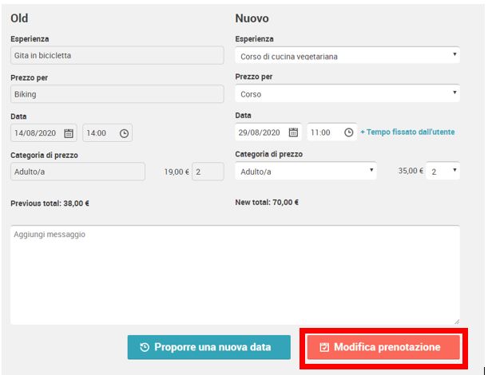
Task: Click calendar-check icon on Modifica prenotazione
Action: point(324,347)
